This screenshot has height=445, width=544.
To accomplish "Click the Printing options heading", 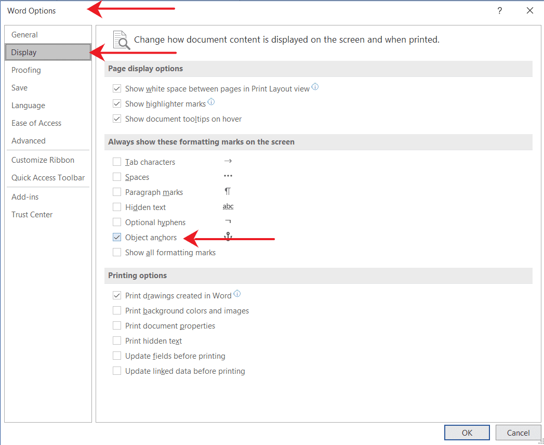I will pyautogui.click(x=137, y=276).
